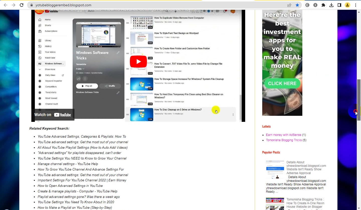Viewport: 361px width, 210px height.
Task: Open the Chrome extensions puzzle icon
Action: click(323, 5)
